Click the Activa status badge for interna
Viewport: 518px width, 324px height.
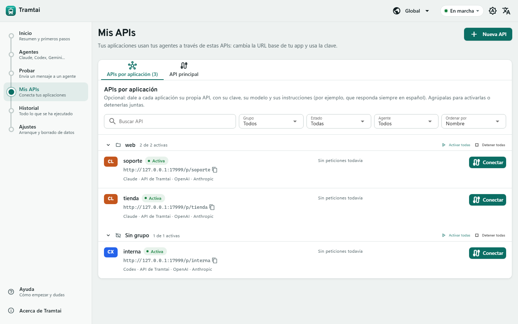point(155,252)
